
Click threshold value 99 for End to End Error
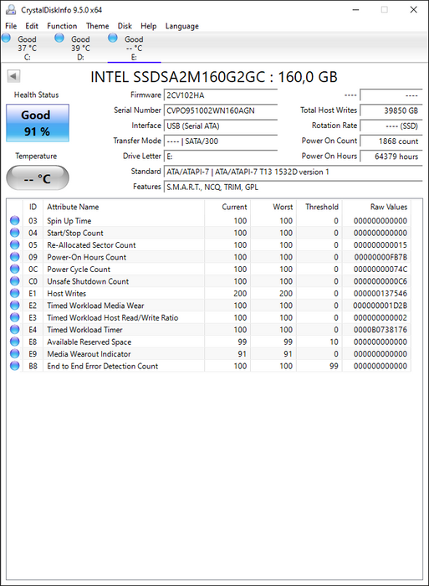334,366
